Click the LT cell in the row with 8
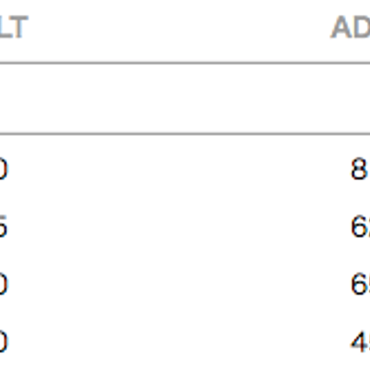Image resolution: width=370 pixels, height=370 pixels. (x=4, y=169)
